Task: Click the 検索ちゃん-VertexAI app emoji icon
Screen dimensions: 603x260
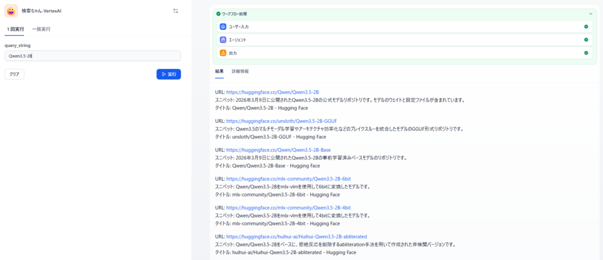Action: 11,11
